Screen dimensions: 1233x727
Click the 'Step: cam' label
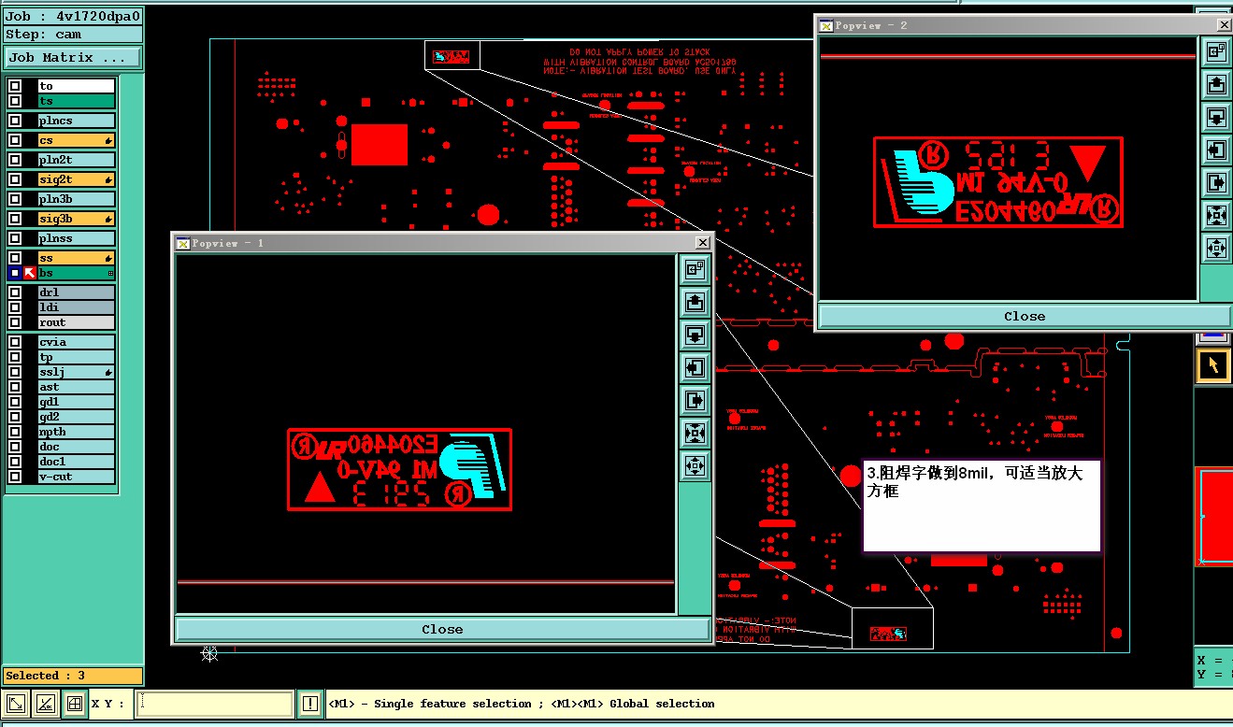pyautogui.click(x=73, y=35)
